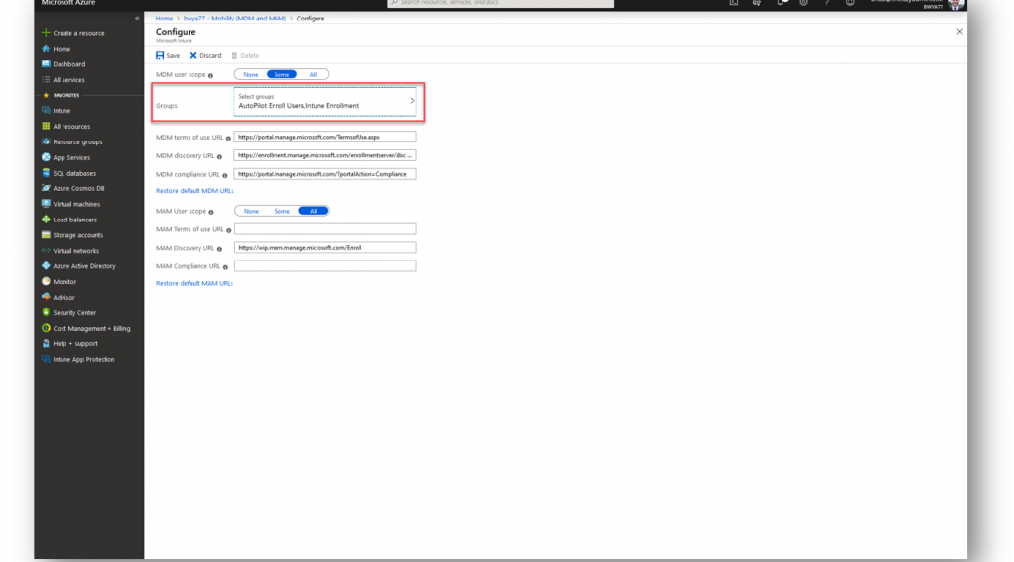
Task: Click the MAM Discovery URL field
Action: click(x=325, y=248)
